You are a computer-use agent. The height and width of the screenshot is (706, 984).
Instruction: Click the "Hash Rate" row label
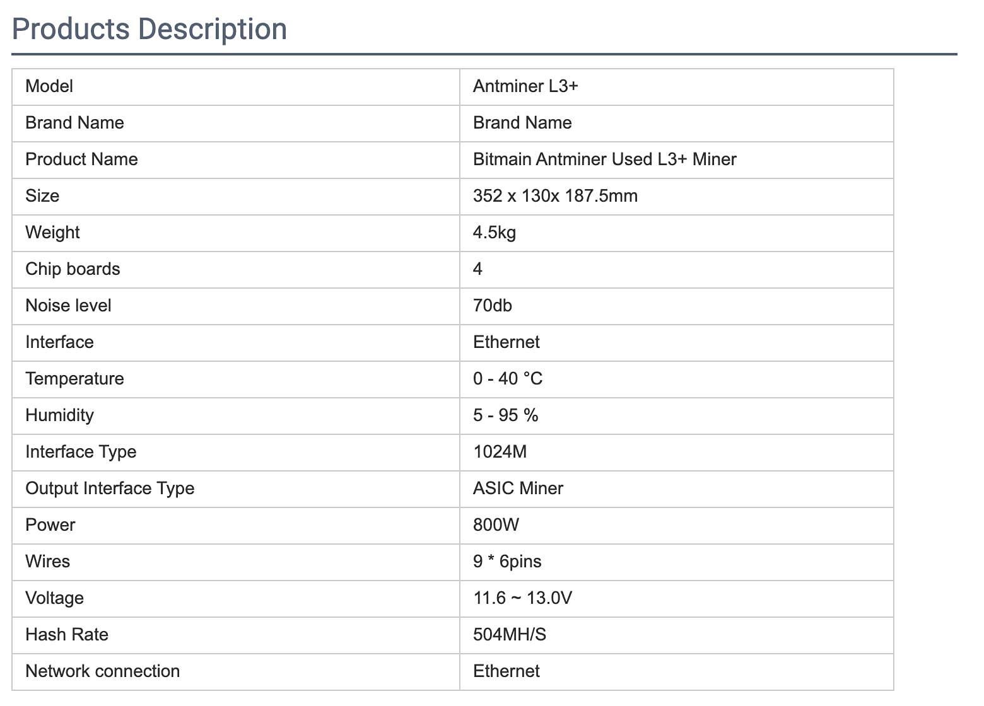tap(67, 635)
